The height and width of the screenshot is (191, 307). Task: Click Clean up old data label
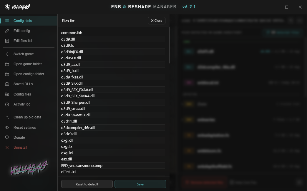coord(27,117)
